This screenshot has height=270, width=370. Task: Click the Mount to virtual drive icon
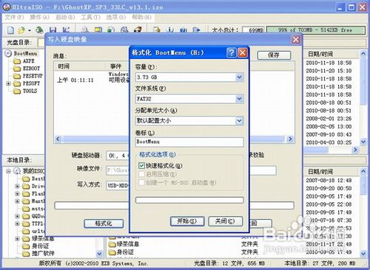tap(124, 30)
